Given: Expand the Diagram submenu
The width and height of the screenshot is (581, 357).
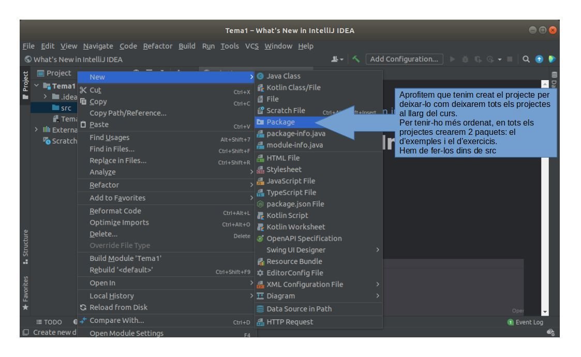Looking at the screenshot, I should point(319,296).
